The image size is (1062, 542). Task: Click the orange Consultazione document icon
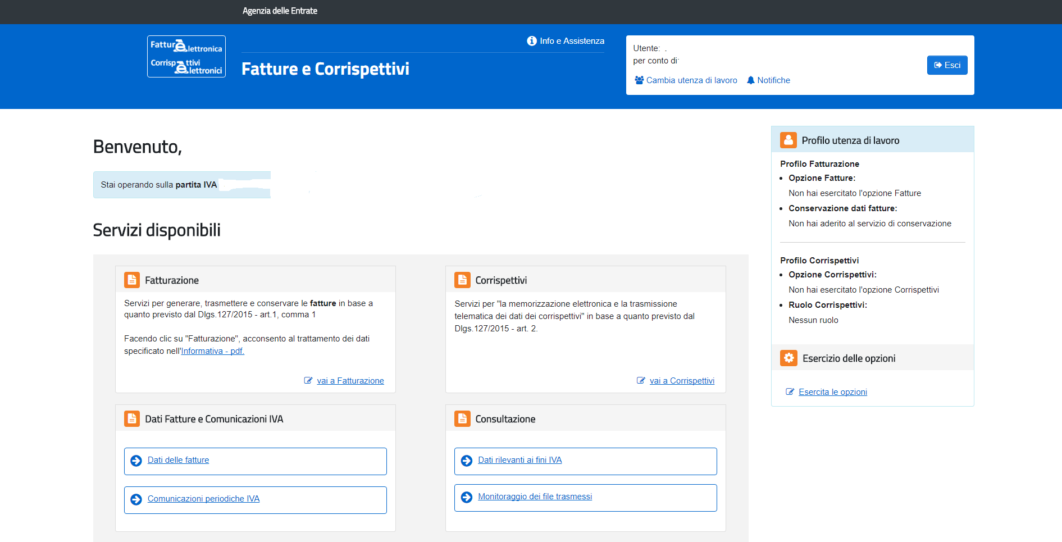[462, 418]
